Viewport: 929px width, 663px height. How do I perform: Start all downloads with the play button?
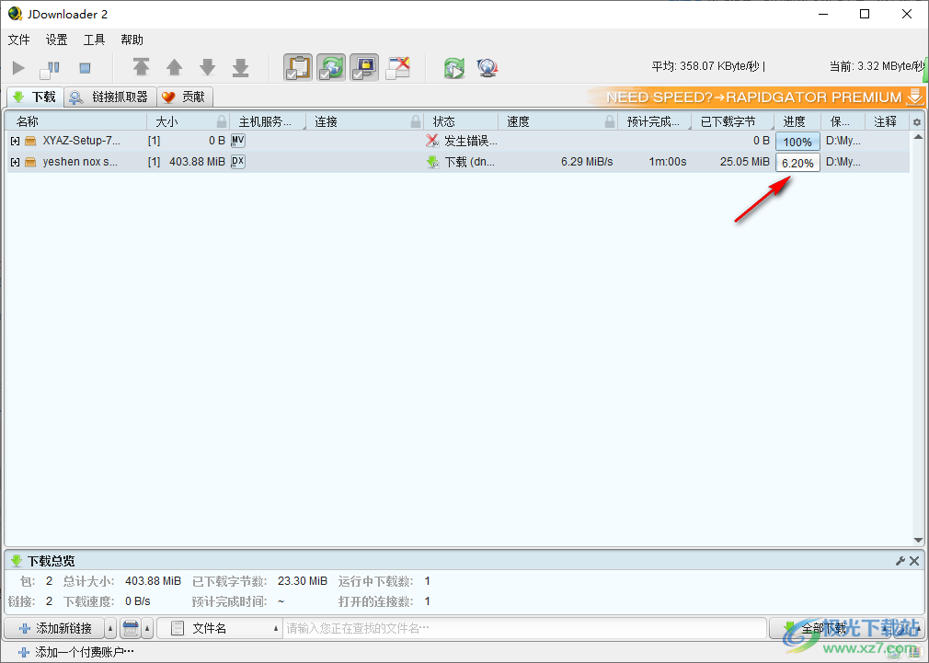point(19,68)
